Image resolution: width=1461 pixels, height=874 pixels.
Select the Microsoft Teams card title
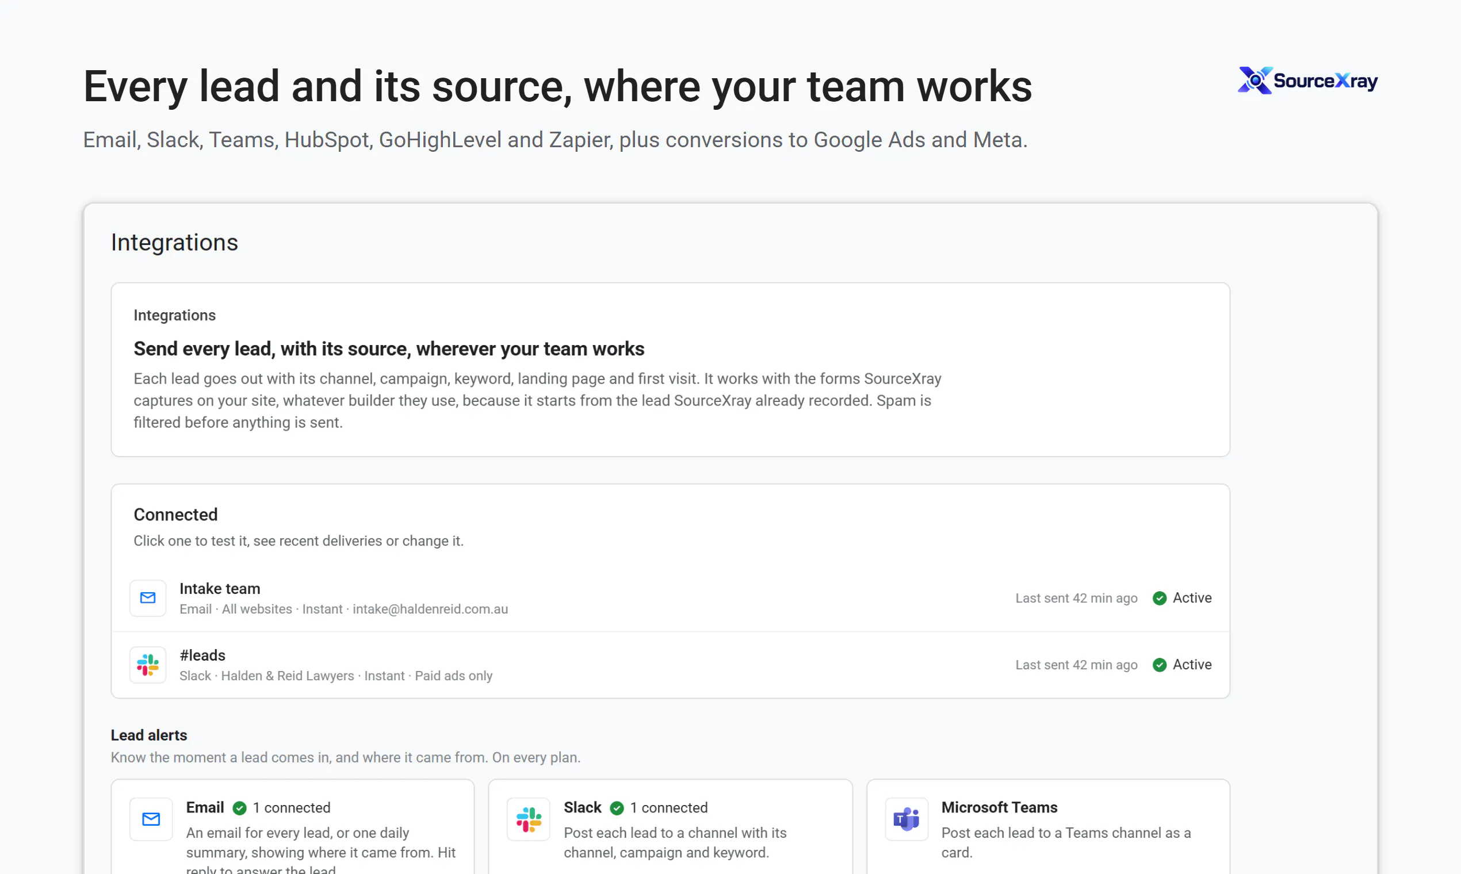tap(999, 807)
